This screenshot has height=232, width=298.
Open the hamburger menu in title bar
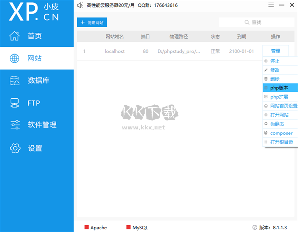[x=271, y=5]
